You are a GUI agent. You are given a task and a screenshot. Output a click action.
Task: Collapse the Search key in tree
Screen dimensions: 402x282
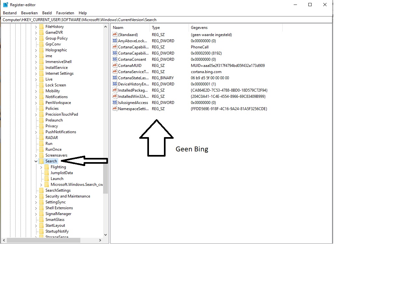pyautogui.click(x=36, y=161)
